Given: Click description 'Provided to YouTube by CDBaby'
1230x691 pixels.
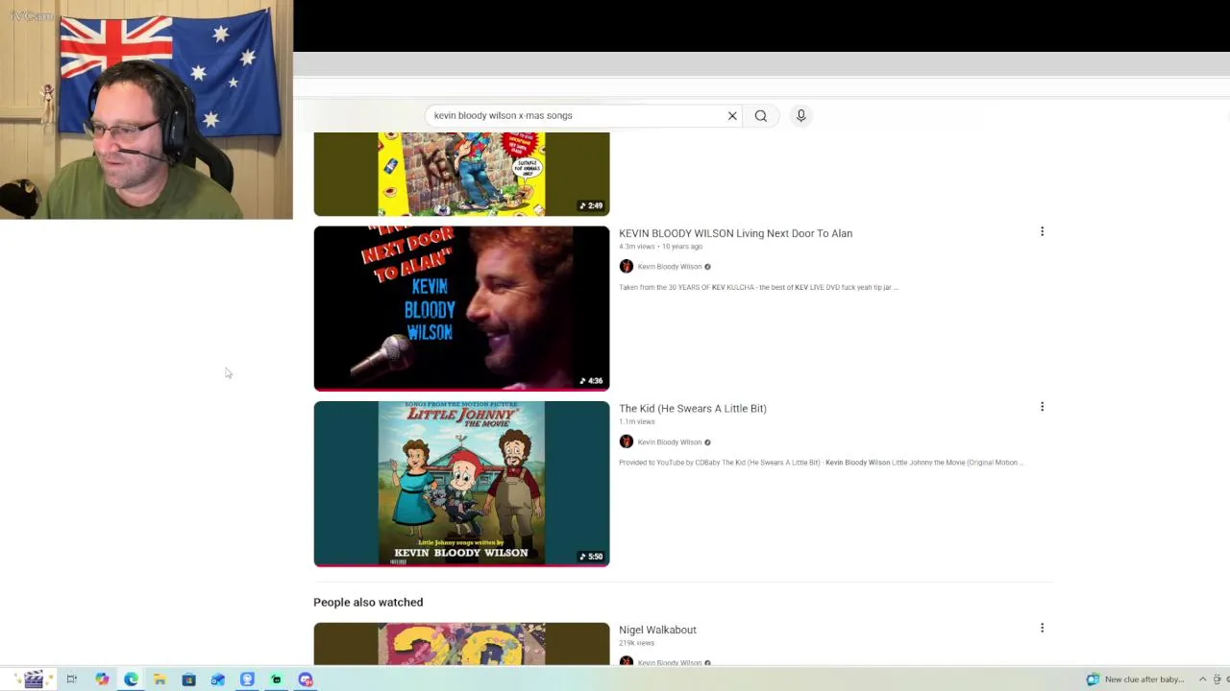Looking at the screenshot, I should click(x=821, y=463).
